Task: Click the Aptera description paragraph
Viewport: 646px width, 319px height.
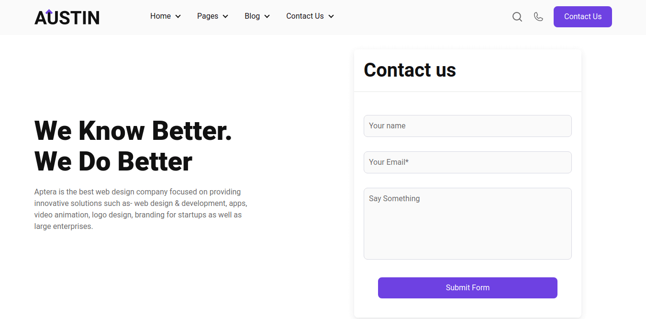Action: pyautogui.click(x=140, y=209)
